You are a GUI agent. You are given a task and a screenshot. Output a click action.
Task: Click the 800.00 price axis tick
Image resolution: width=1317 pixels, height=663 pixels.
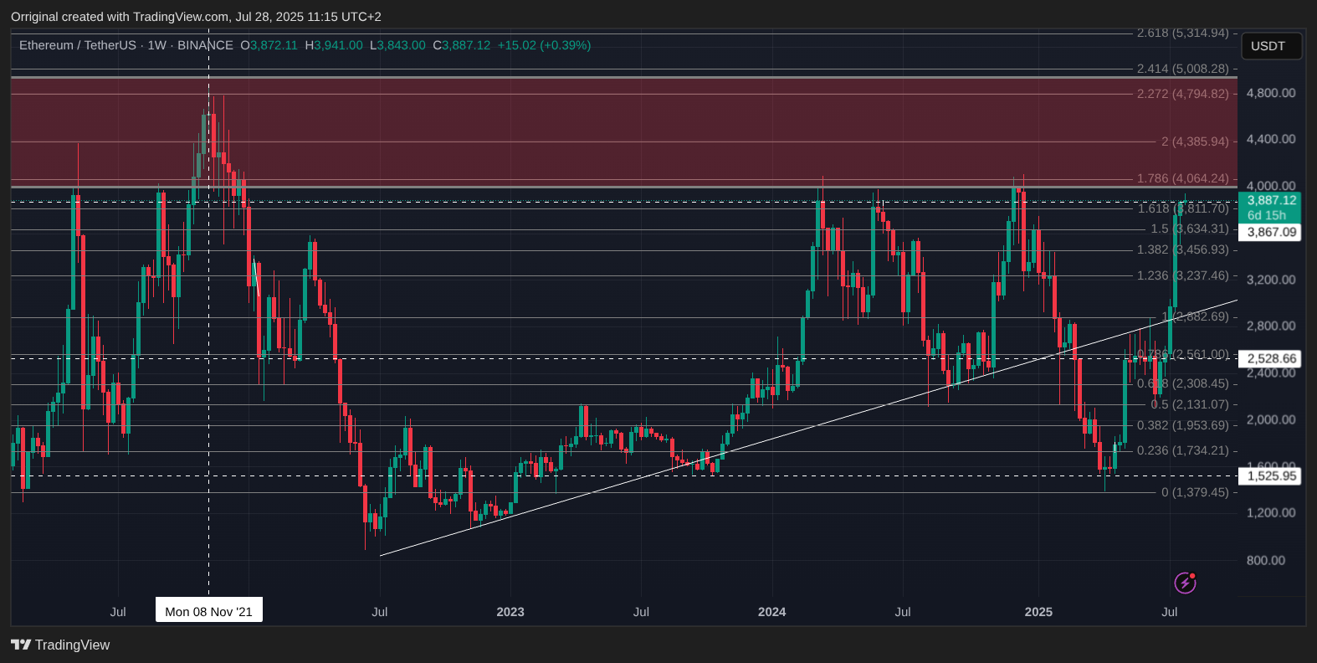pyautogui.click(x=1265, y=560)
